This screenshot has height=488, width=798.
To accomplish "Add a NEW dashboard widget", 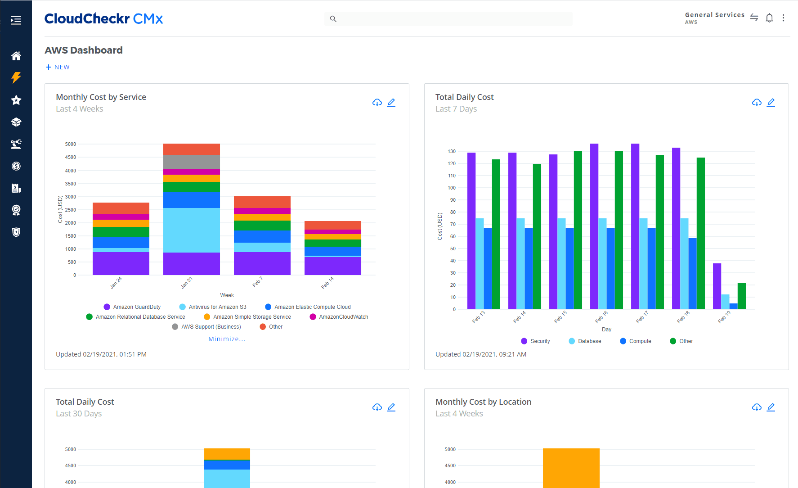I will point(58,67).
